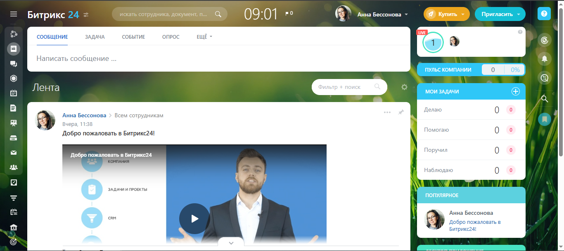Open mail via envelope sidebar icon
564x251 pixels.
(x=14, y=153)
